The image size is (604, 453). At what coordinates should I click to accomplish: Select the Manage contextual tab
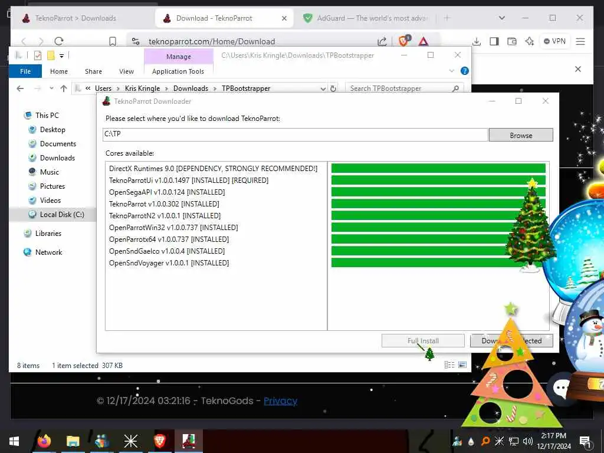pyautogui.click(x=179, y=57)
